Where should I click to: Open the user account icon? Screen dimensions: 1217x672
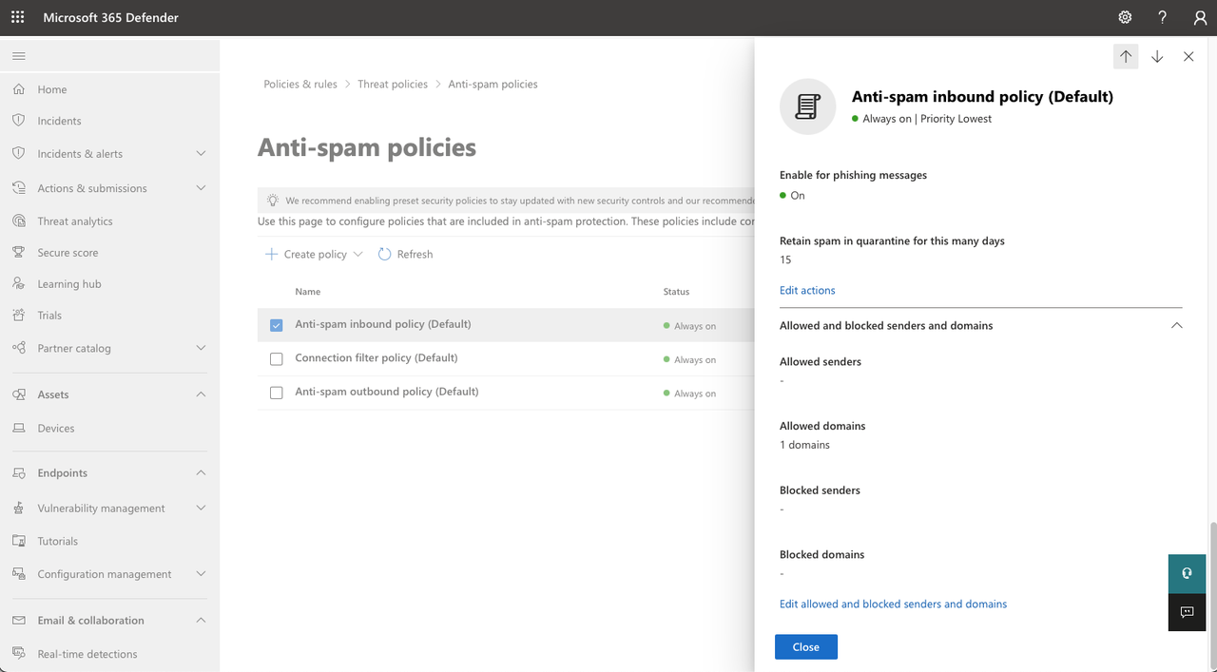tap(1200, 18)
